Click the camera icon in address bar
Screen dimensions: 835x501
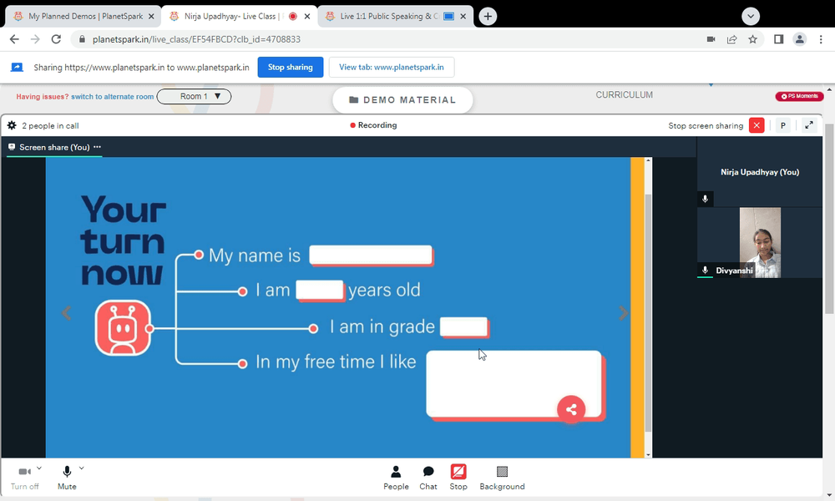(711, 39)
